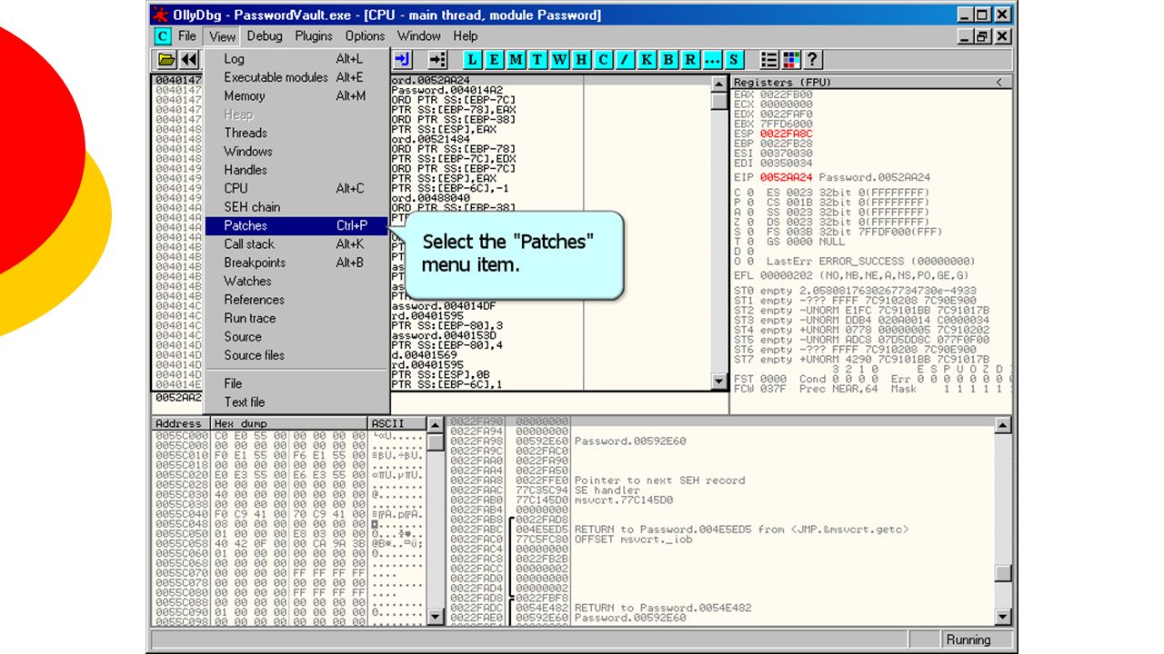Open Executable modules with E button
This screenshot has height=654, width=1164.
coord(495,60)
